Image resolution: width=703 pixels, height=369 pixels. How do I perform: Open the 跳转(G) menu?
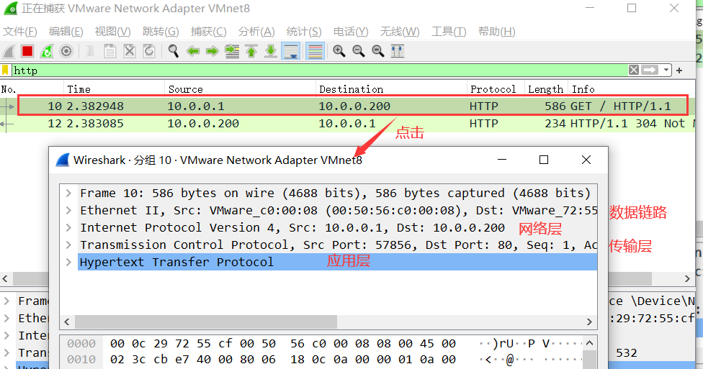[x=161, y=32]
